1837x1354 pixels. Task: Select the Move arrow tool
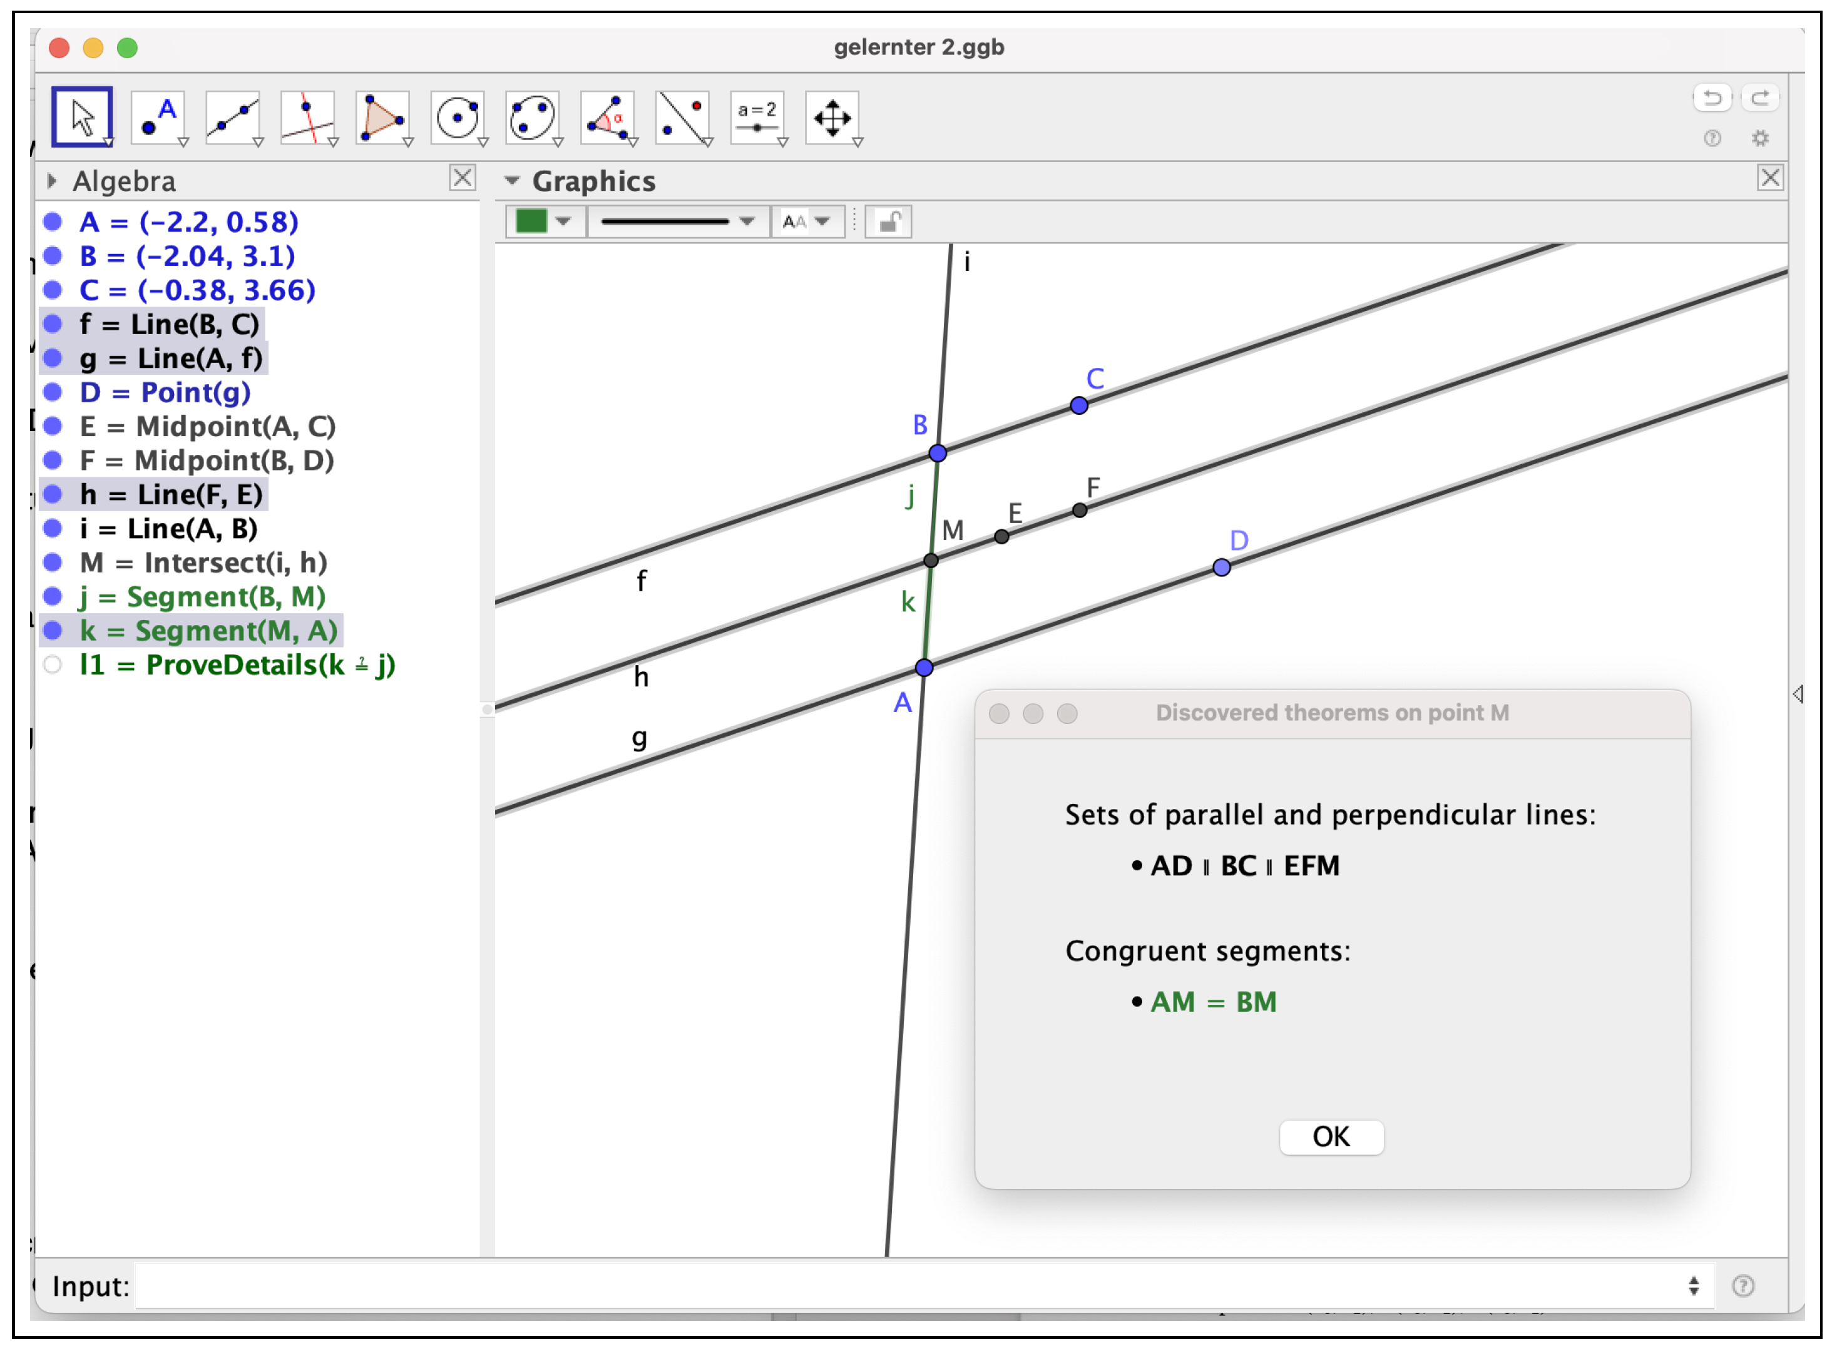[x=81, y=117]
